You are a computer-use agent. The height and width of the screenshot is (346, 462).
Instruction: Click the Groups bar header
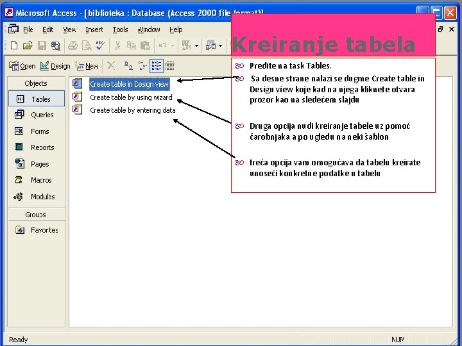tap(36, 215)
